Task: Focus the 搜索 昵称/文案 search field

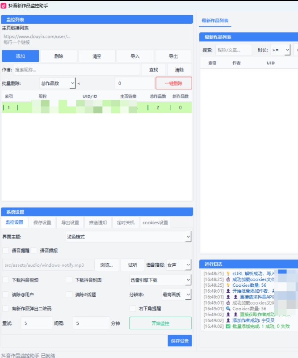Action: pyautogui.click(x=234, y=50)
